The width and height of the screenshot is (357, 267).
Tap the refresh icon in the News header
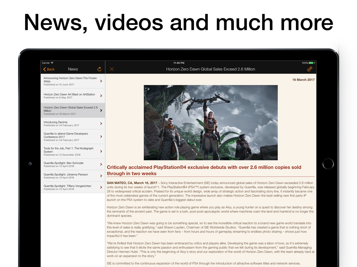99,69
